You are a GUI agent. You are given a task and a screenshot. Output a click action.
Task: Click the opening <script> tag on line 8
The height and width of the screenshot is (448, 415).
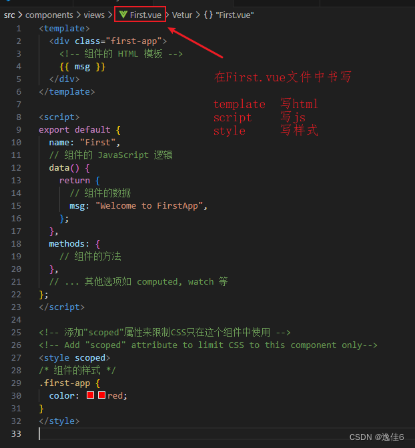tap(59, 117)
